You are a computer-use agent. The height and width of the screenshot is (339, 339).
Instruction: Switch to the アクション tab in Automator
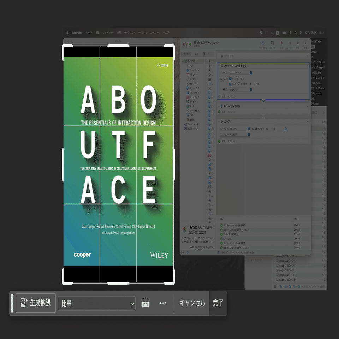click(x=186, y=54)
